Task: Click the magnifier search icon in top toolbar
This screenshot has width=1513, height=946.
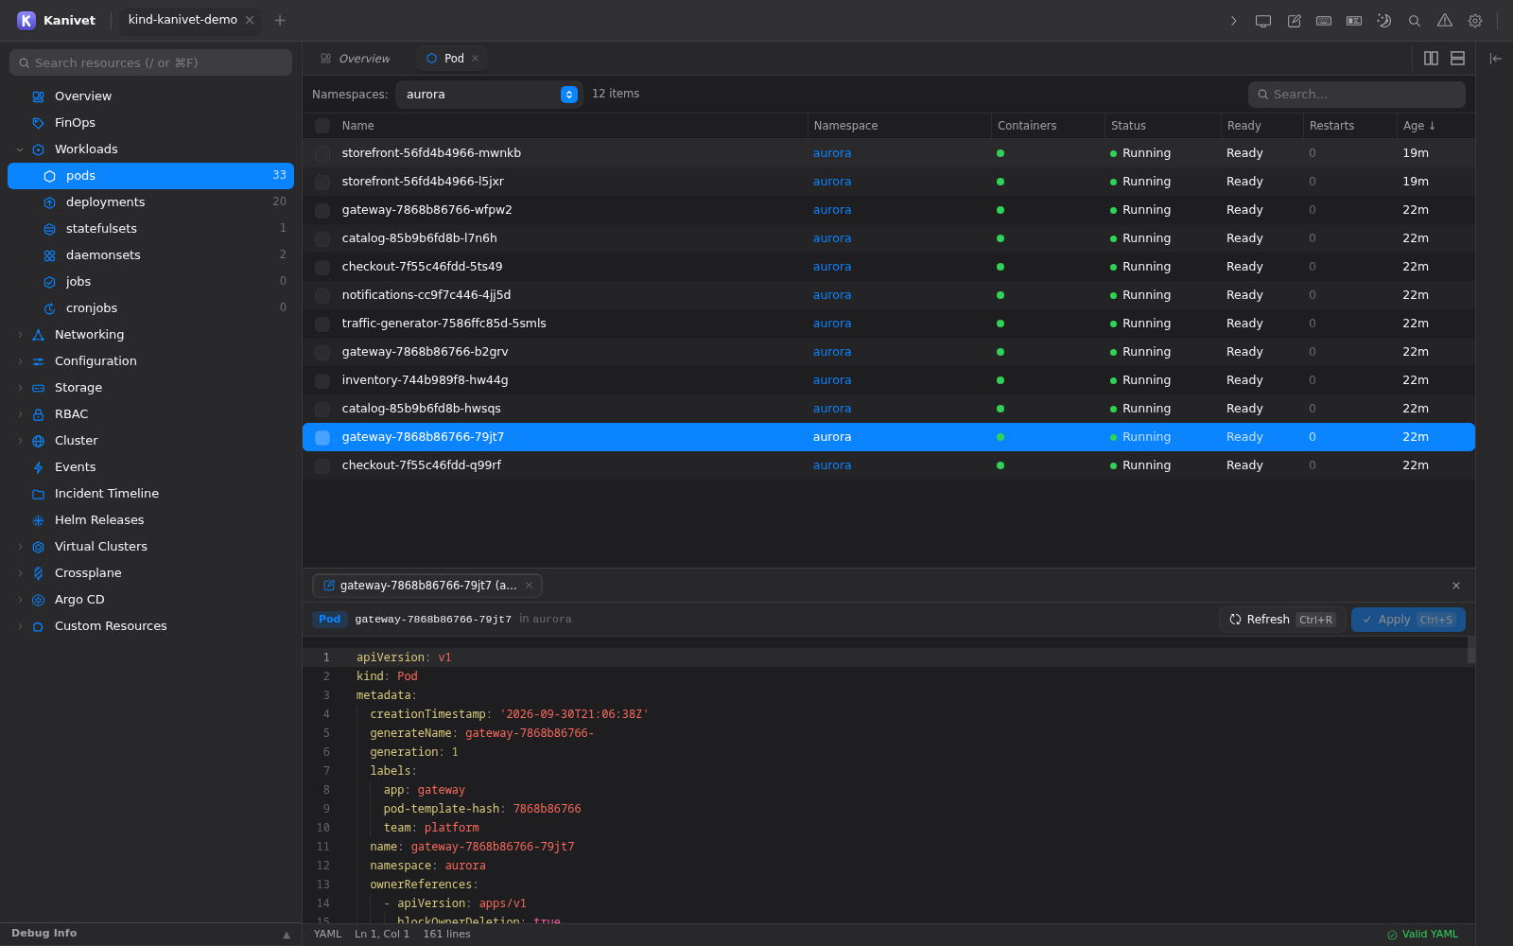Action: [1415, 21]
